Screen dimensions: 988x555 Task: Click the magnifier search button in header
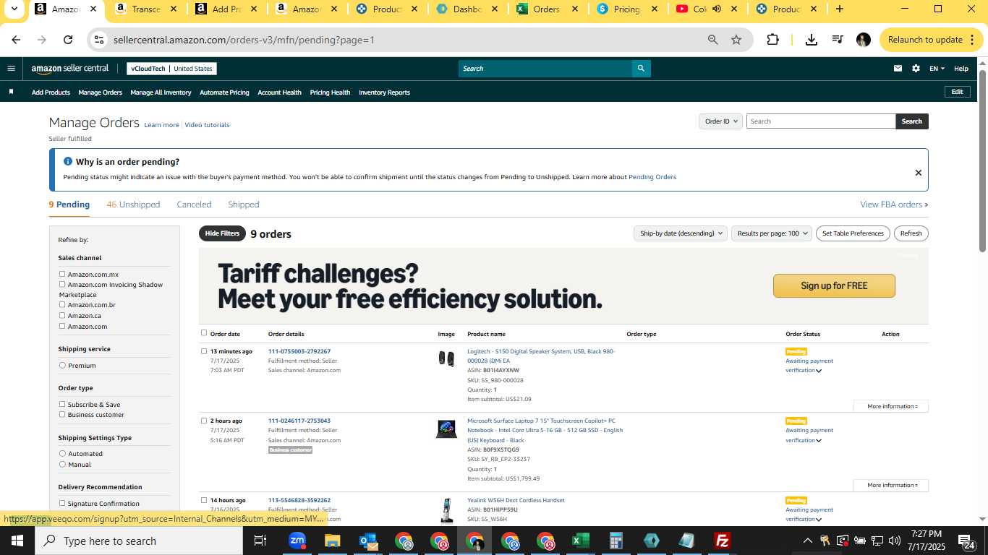(x=641, y=69)
